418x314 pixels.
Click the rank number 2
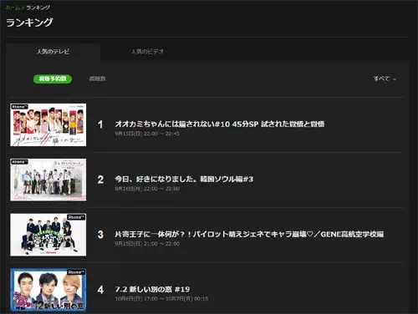click(100, 180)
